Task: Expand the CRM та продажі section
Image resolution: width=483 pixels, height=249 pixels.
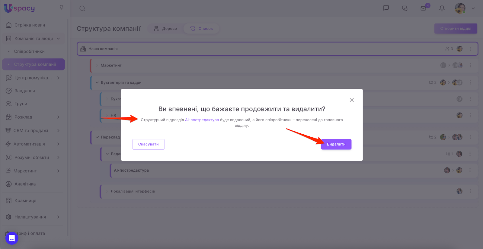Action: (58, 131)
